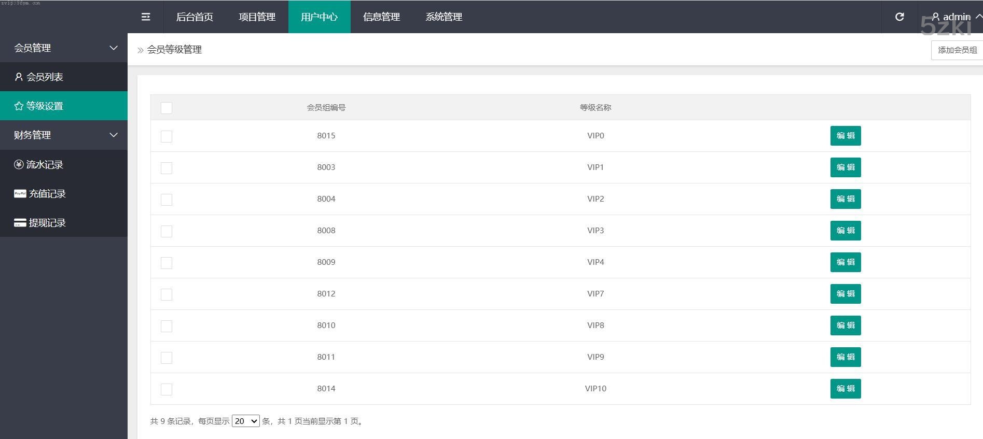Click the card icon beside 提现记录
The image size is (983, 439).
20,223
